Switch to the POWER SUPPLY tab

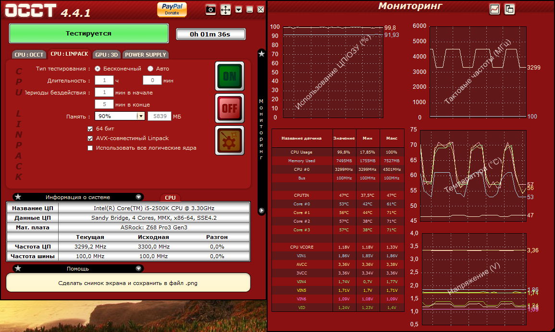[x=145, y=54]
